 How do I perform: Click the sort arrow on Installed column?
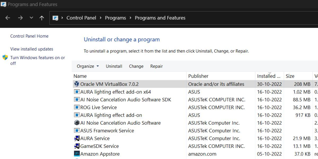coord(270,72)
